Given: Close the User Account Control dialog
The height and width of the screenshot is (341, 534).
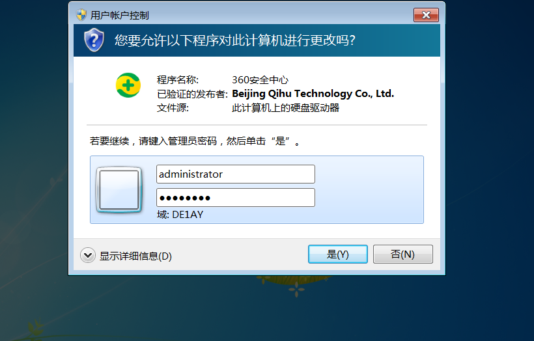Looking at the screenshot, I should point(426,15).
